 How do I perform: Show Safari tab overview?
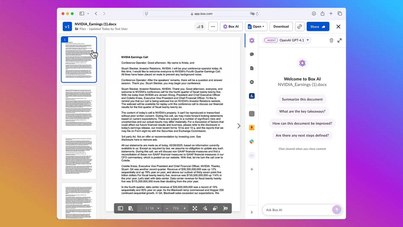pyautogui.click(x=340, y=14)
